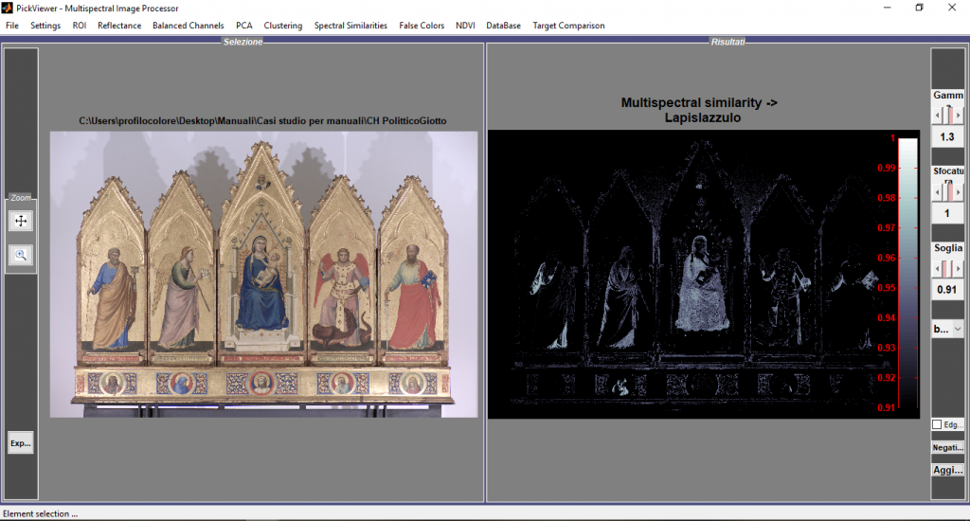Viewport: 970px width, 521px height.
Task: Click the Gamma value field 1.3
Action: click(947, 136)
